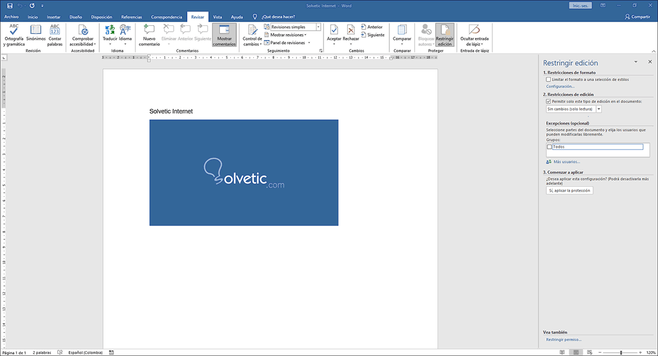Image resolution: width=658 pixels, height=356 pixels.
Task: Click Sí, aplicar la protección button
Action: (569, 191)
